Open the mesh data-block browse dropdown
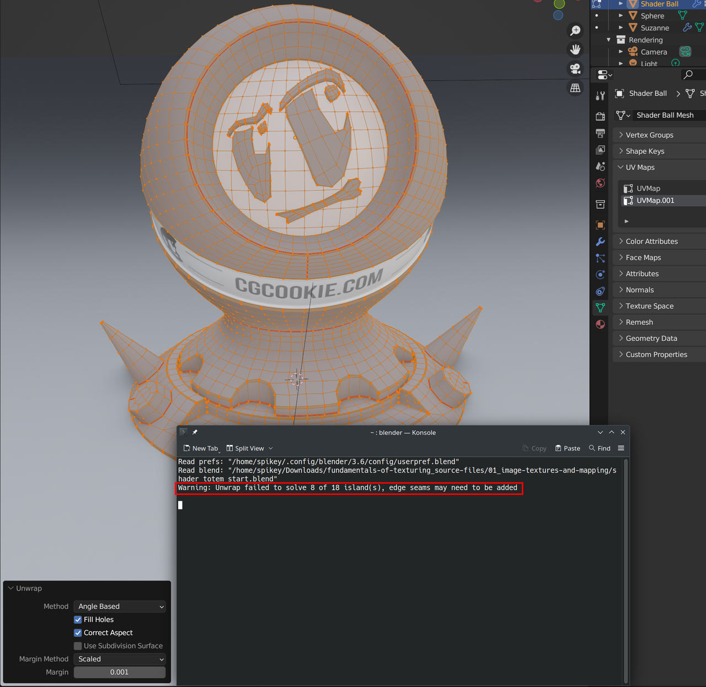 click(x=623, y=115)
